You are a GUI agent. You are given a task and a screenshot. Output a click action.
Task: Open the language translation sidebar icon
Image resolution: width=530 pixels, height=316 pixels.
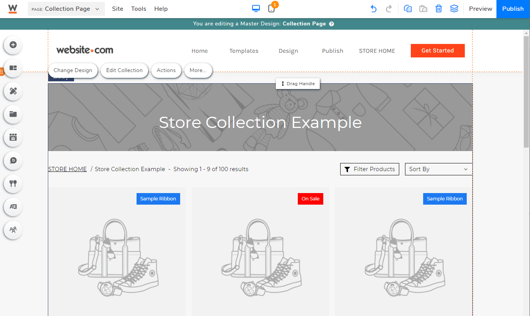[13, 207]
